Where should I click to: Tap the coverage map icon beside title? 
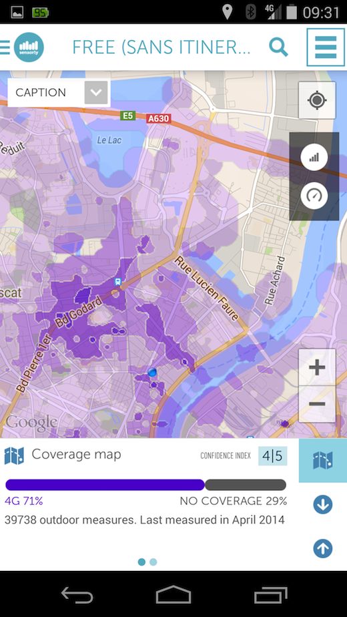14,455
